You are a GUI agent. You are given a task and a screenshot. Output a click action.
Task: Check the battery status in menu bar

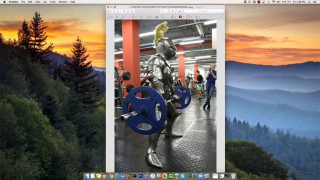point(286,2)
